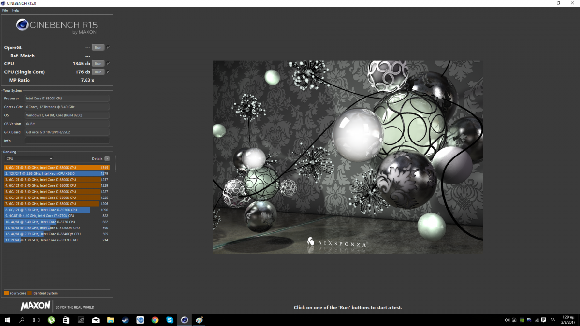580x326 pixels.
Task: Open uTorrent from the taskbar
Action: pos(51,320)
